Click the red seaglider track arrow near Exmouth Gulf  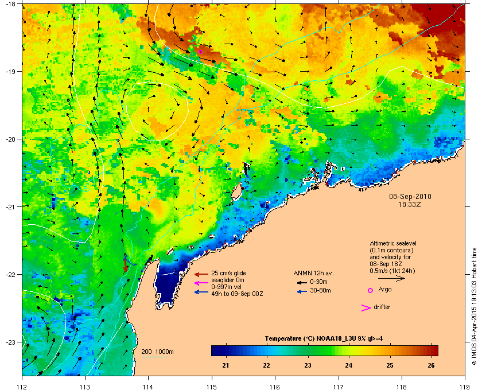tap(125, 264)
